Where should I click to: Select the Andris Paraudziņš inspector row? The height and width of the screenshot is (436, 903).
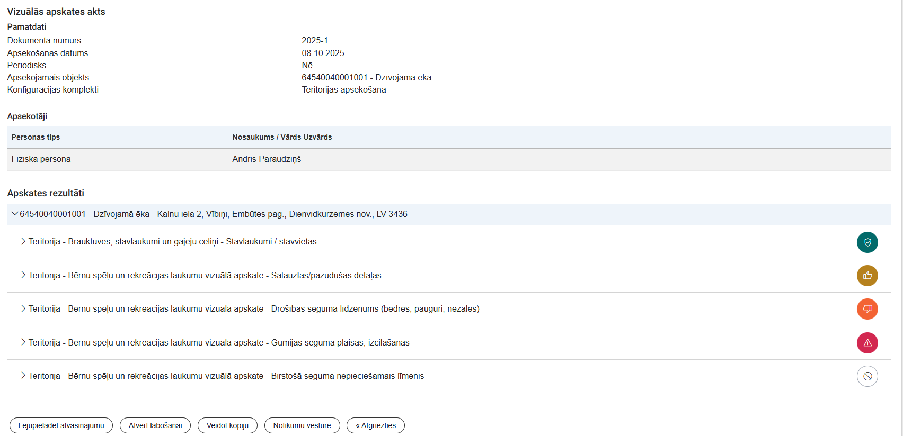(267, 159)
